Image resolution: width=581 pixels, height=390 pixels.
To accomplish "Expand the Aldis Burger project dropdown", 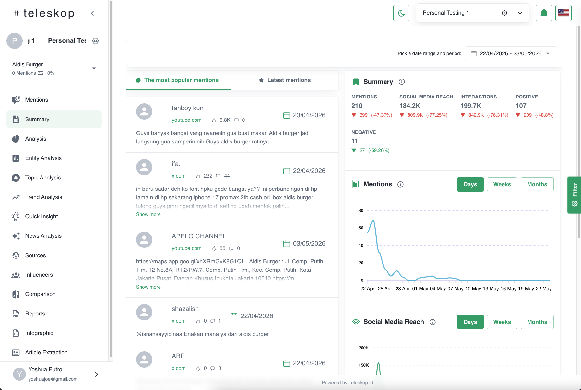I will pos(94,68).
